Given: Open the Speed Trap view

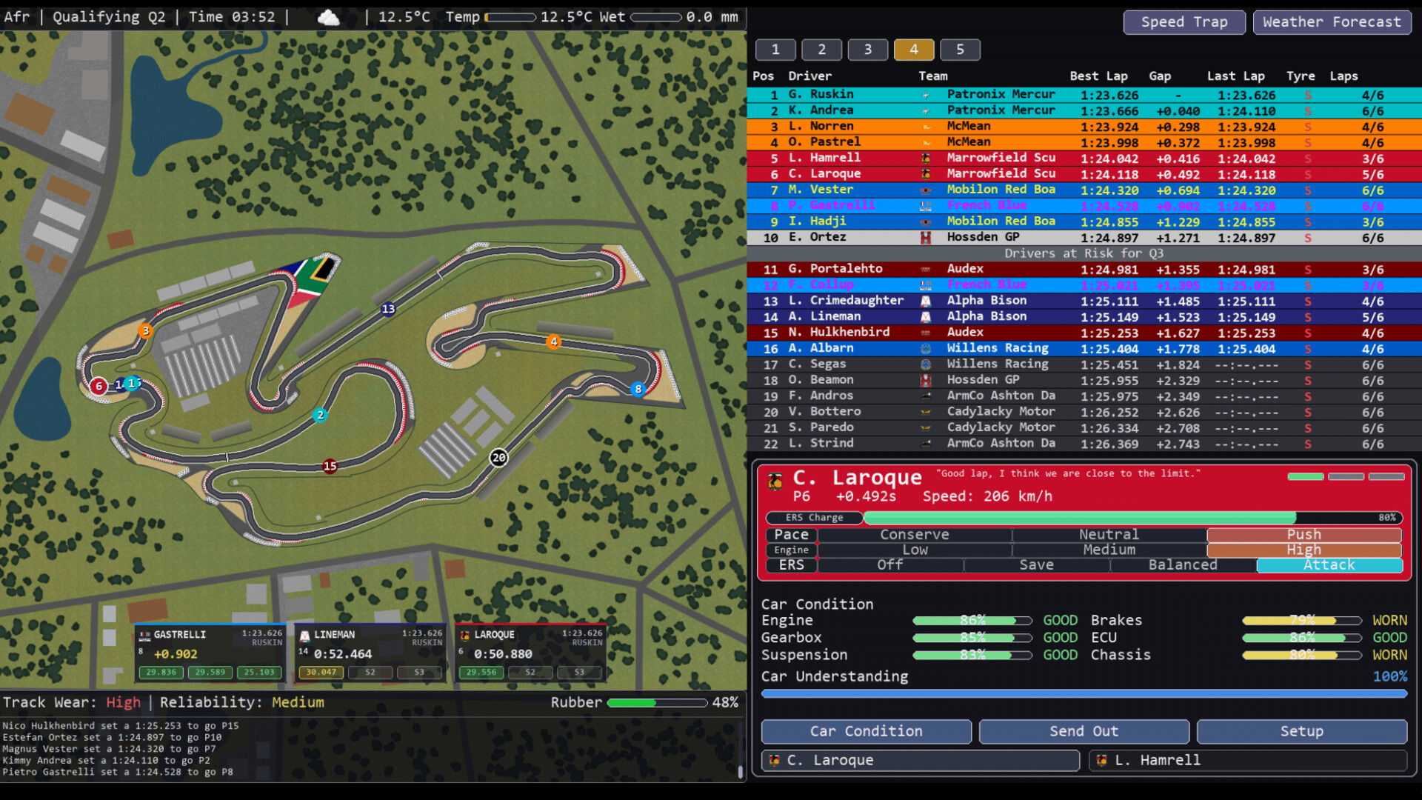Looking at the screenshot, I should click(1184, 22).
